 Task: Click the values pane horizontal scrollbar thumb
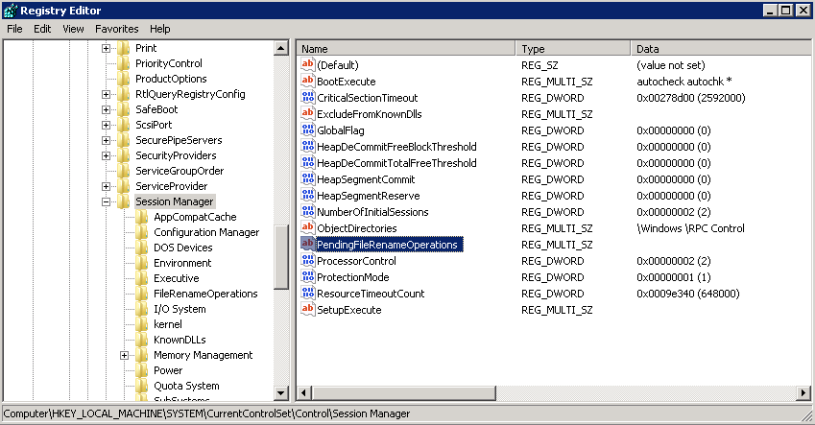[404, 393]
